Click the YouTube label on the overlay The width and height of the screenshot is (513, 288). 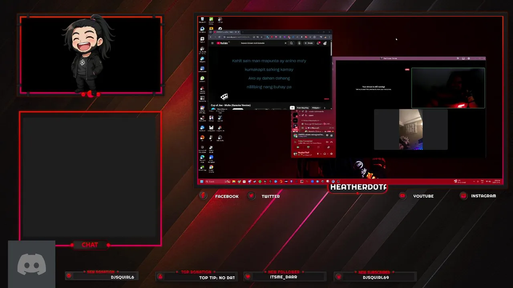click(x=423, y=196)
